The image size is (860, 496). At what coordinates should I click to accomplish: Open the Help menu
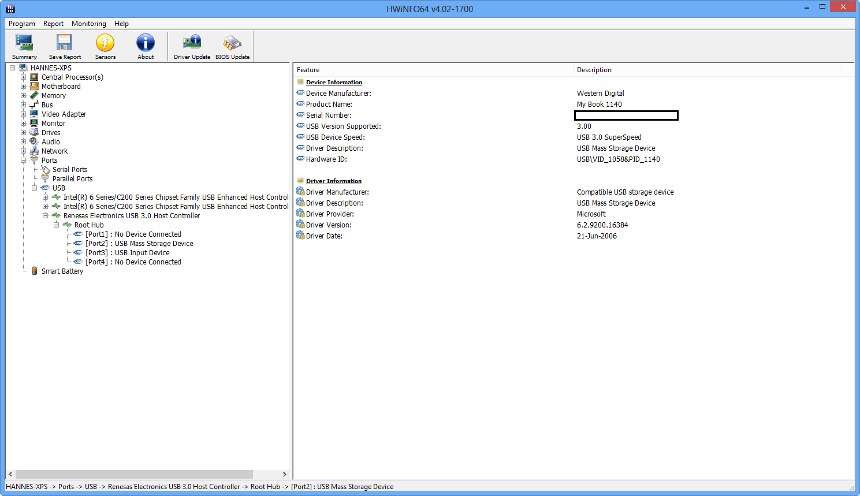(121, 24)
